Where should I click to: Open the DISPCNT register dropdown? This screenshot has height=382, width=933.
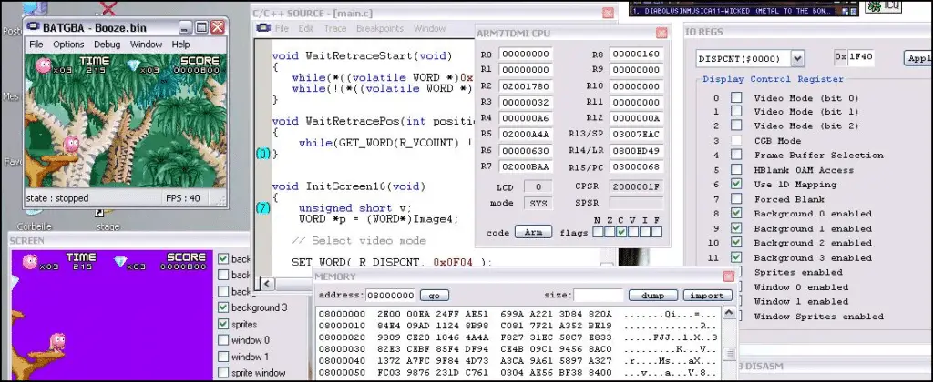(x=798, y=58)
